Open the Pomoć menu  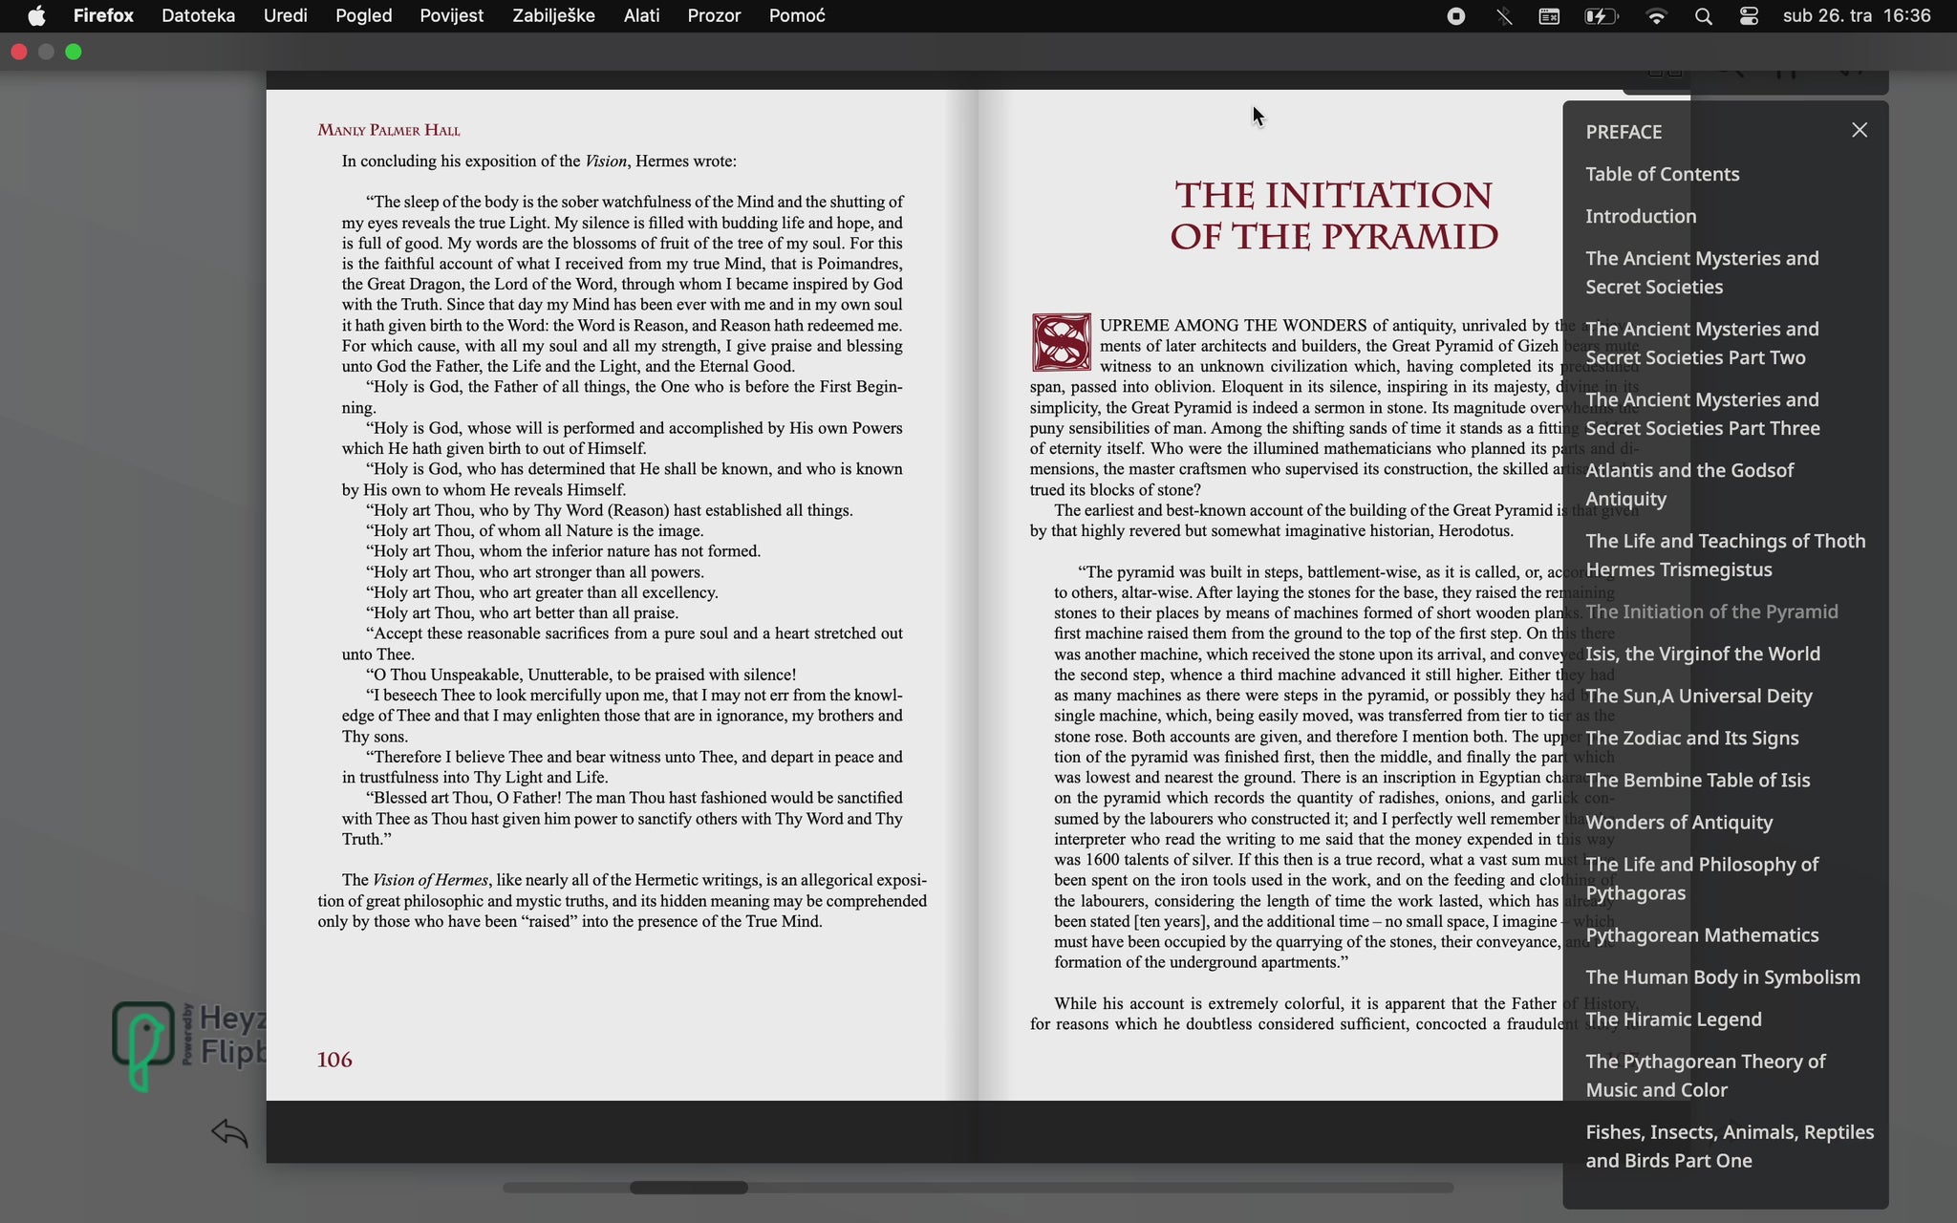coord(797,16)
